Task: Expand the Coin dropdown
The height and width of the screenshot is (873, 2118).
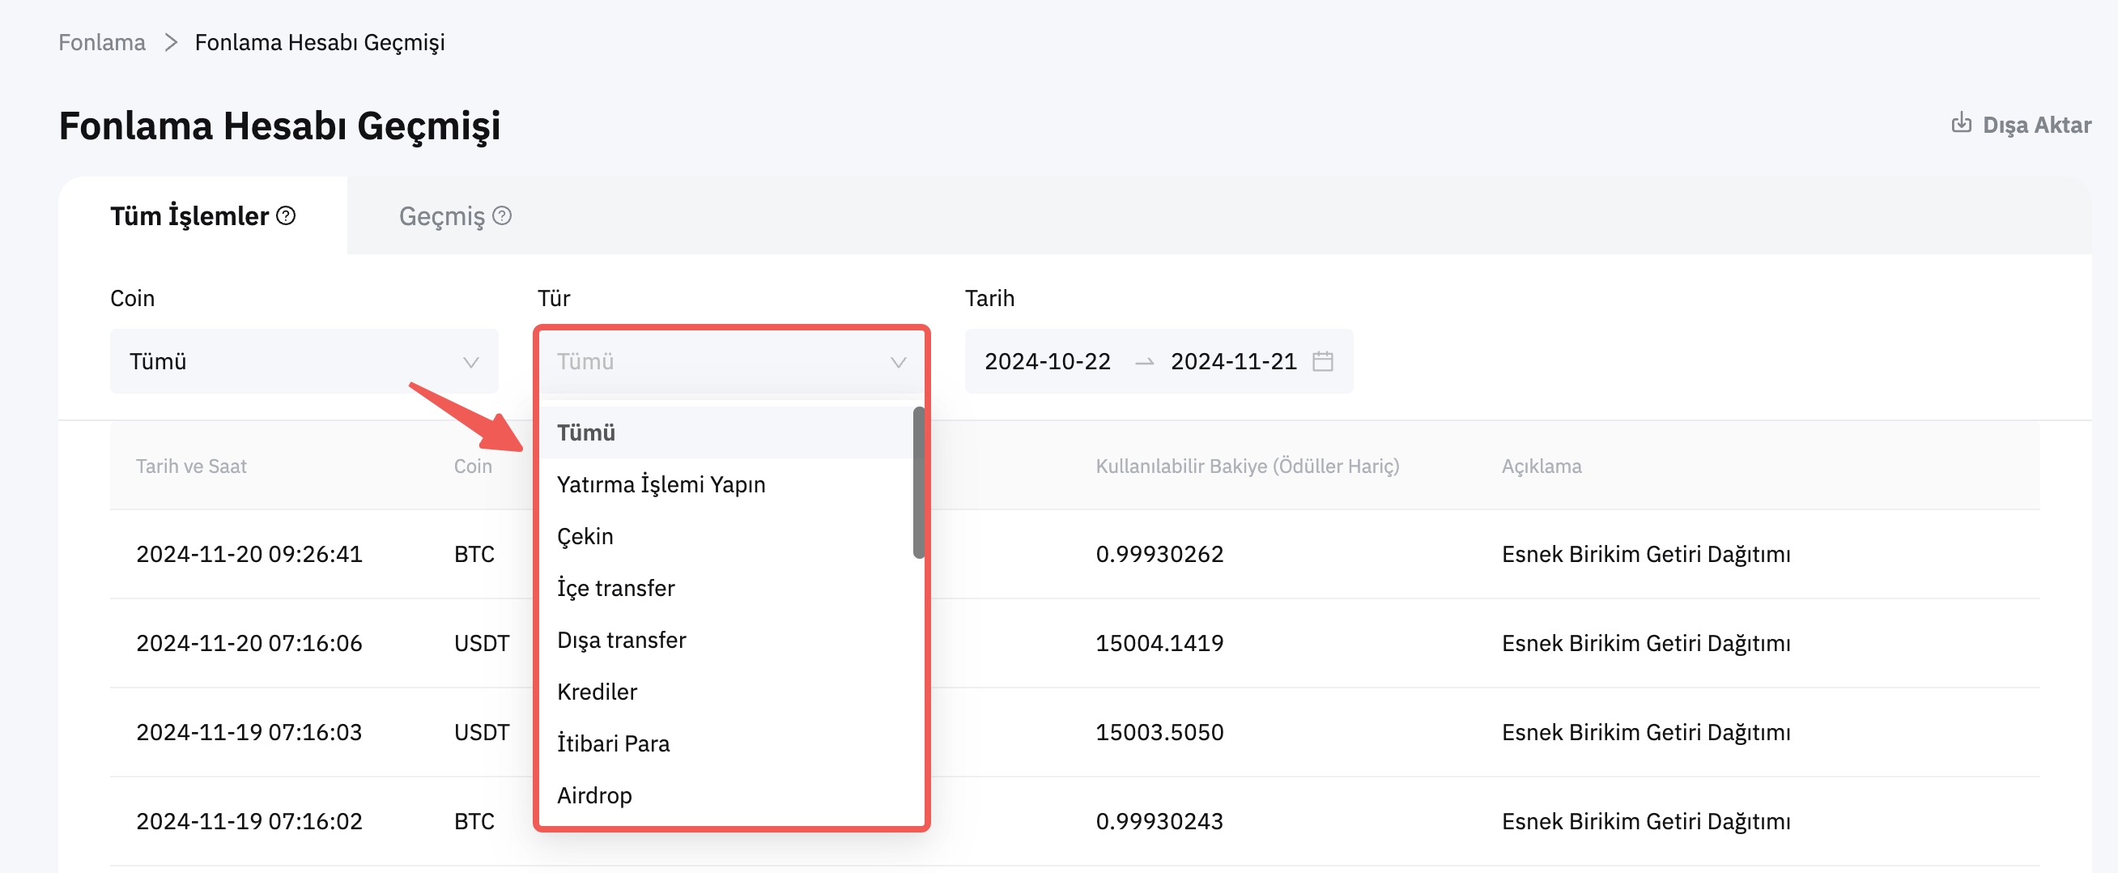Action: click(304, 361)
